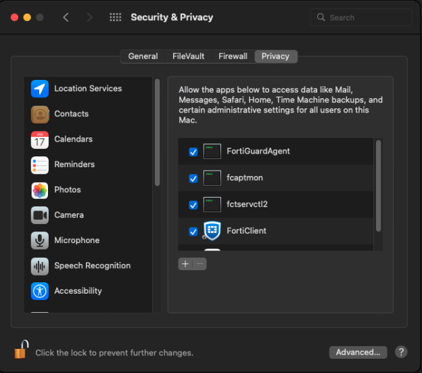Click the app list scrollbar

pyautogui.click(x=379, y=186)
